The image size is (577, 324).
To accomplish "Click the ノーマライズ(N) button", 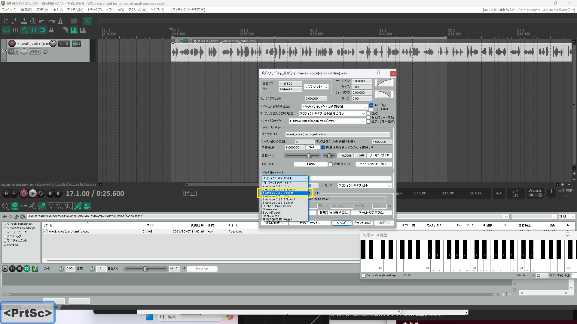I will [380, 155].
